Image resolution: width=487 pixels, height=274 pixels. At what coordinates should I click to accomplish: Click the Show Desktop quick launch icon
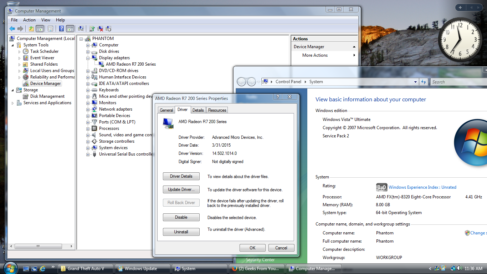(26, 268)
